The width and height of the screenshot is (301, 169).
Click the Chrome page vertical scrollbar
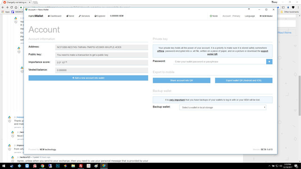coord(300,96)
